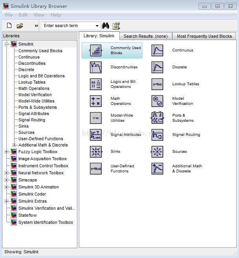Expand the Simscape tree node

6,180
